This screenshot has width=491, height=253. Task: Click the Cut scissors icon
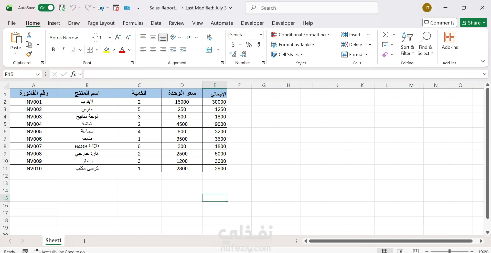pyautogui.click(x=29, y=35)
